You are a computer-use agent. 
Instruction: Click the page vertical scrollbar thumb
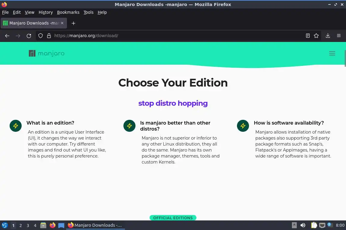345,58
